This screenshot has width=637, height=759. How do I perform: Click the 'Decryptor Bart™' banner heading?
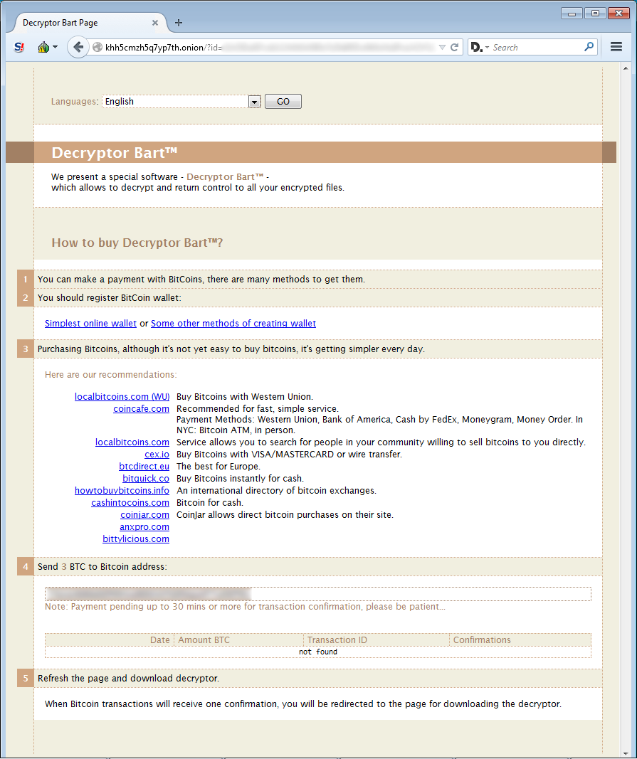click(x=115, y=153)
